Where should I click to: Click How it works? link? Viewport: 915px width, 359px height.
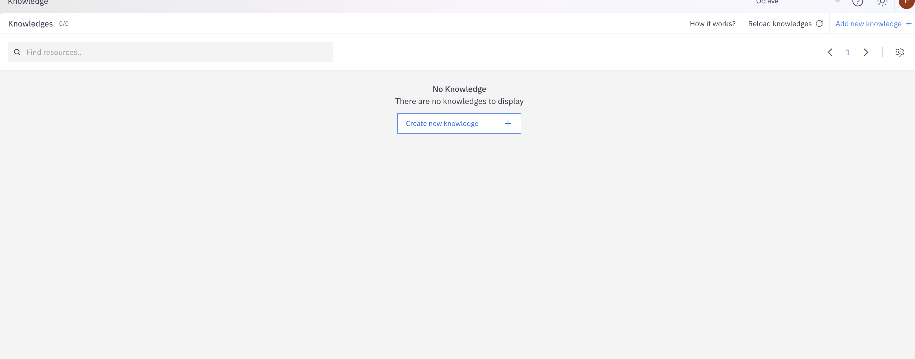point(712,23)
